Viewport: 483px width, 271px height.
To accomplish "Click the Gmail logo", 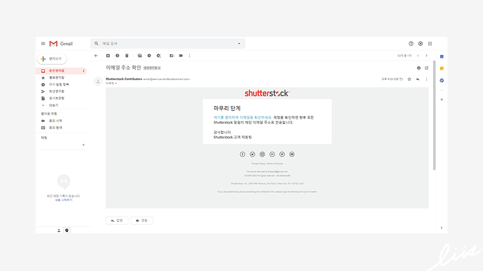I will [61, 43].
